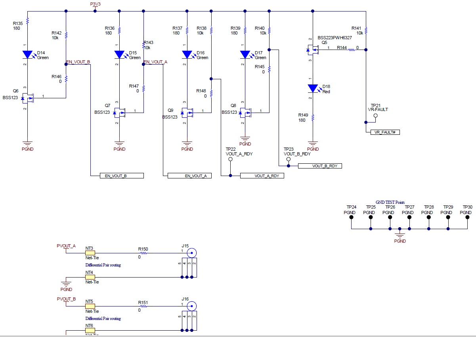Screen dimensions: 476x337
Task: Select the Differential Pair routing note near J15
Action: (102, 265)
